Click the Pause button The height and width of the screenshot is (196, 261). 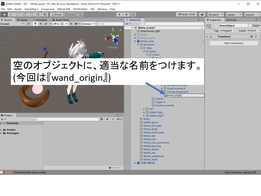[x=126, y=14]
